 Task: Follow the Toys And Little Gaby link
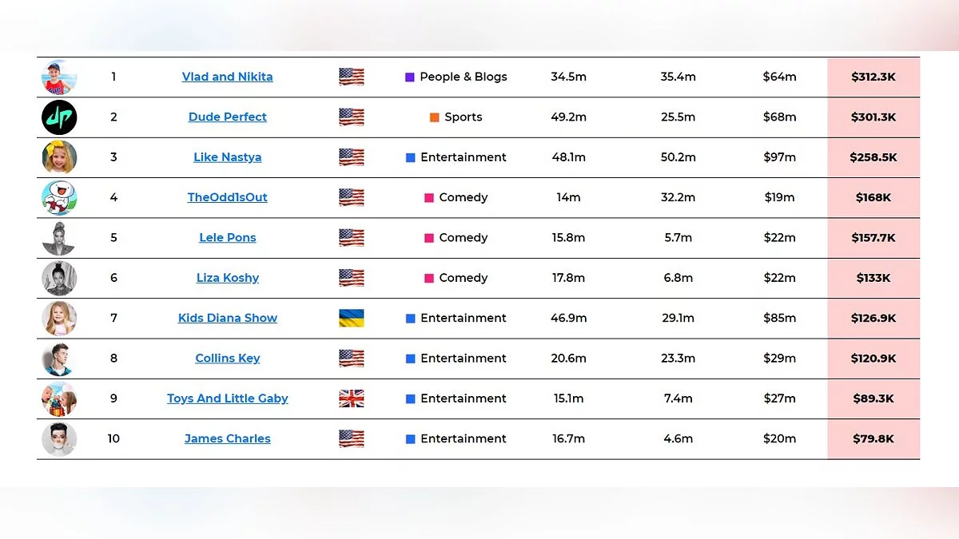pyautogui.click(x=228, y=398)
